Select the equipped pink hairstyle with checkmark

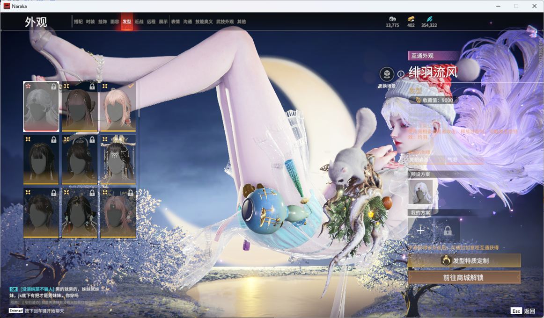point(118,107)
